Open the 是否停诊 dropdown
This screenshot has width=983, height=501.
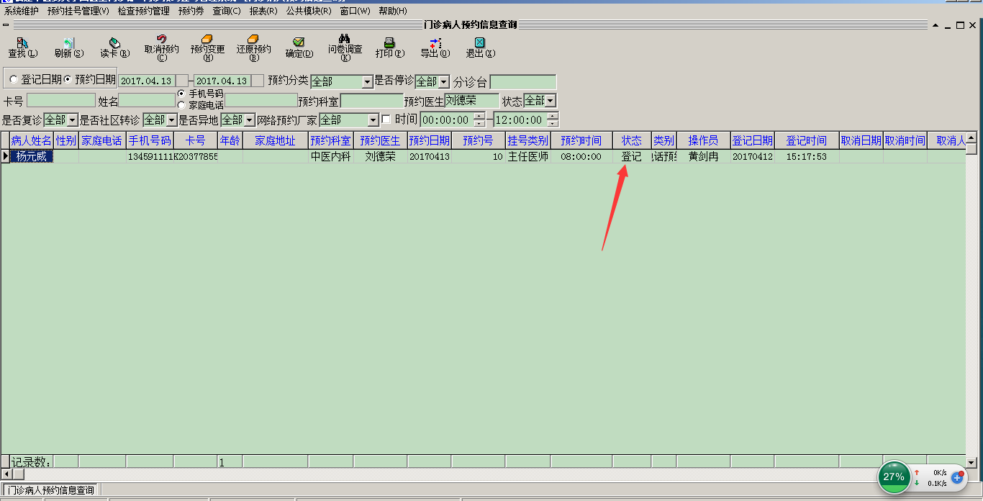click(x=443, y=82)
